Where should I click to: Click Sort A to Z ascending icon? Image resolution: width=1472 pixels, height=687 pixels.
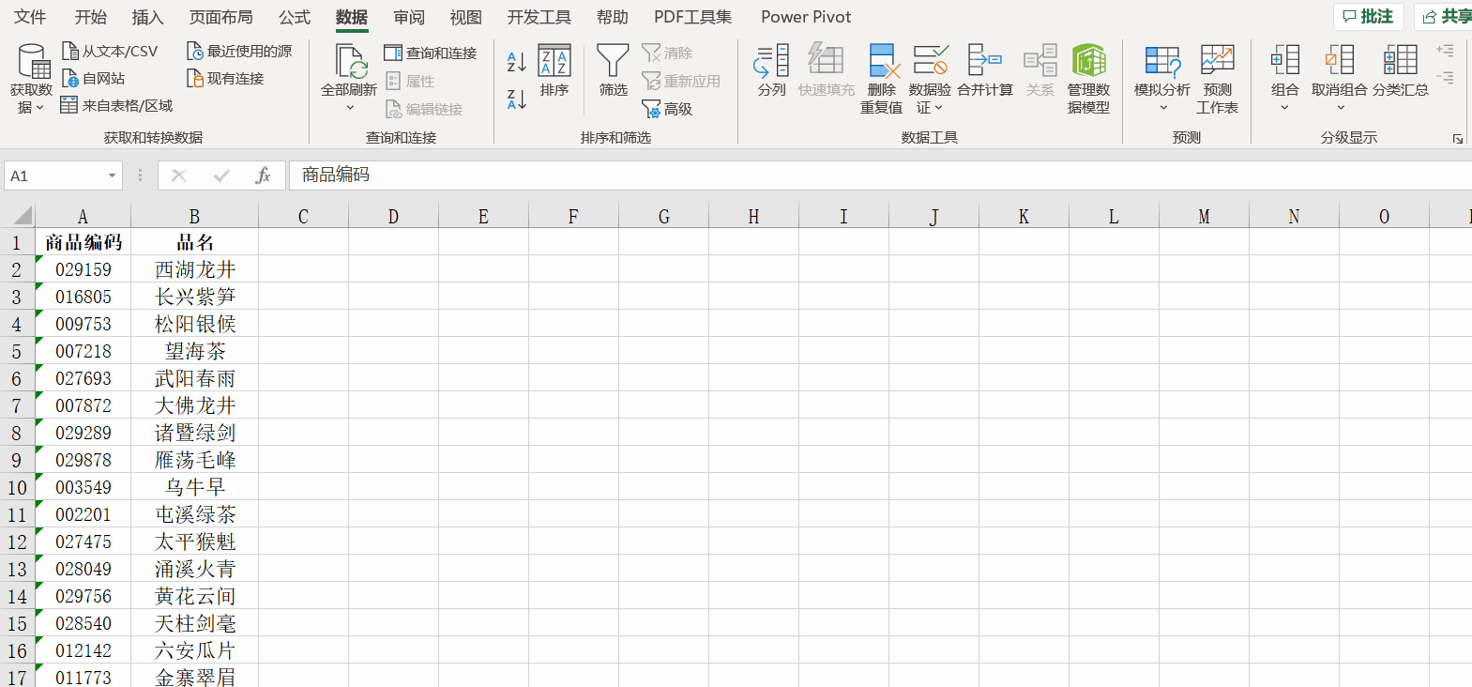(516, 62)
